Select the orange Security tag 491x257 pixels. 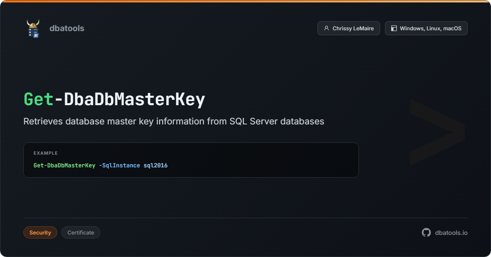coord(40,232)
